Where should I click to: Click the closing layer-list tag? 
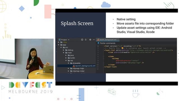point(110,67)
